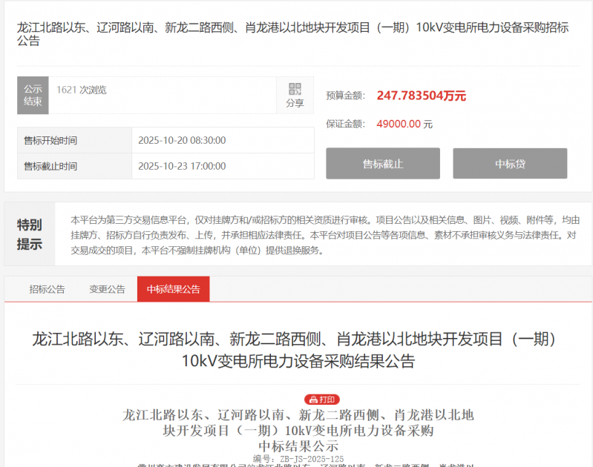Click the 售标截止时间 label cell
593x467 pixels.
(50, 166)
